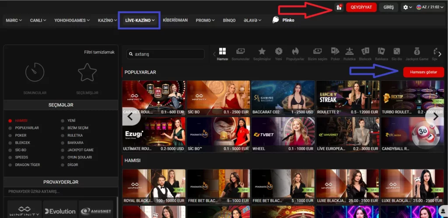
Task: Select the Hamısı grid category icon
Action: [222, 52]
